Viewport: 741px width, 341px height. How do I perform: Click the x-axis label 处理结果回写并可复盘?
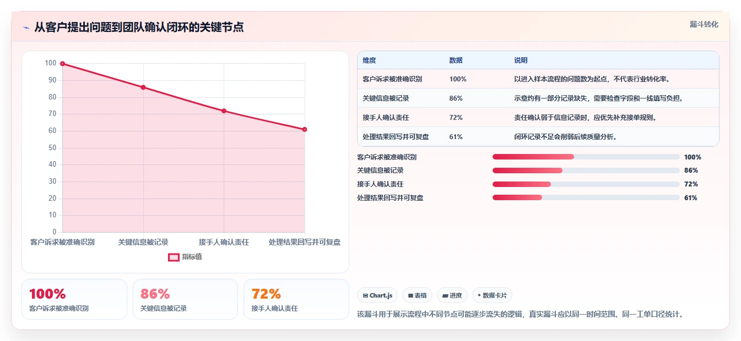(x=305, y=242)
